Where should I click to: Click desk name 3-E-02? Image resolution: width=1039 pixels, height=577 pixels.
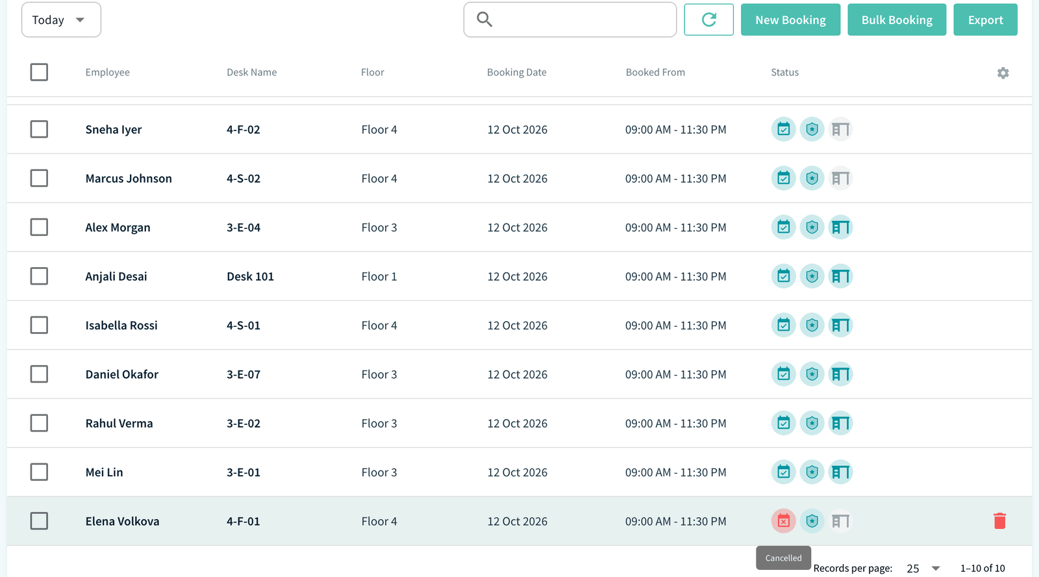coord(244,423)
